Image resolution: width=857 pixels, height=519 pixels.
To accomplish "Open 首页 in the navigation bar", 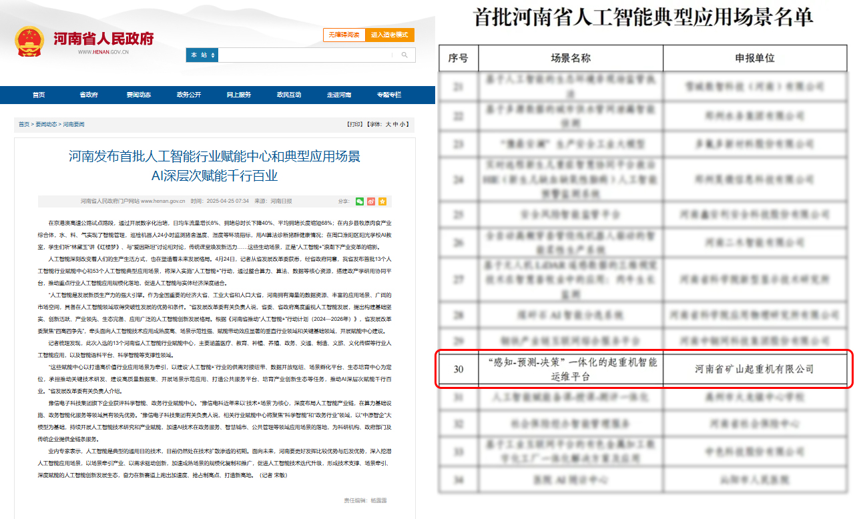I will 39,95.
